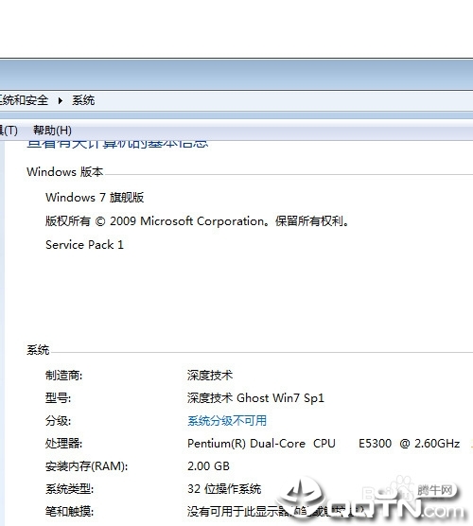Click the Windows 版本 section heading
473x526 pixels.
click(64, 172)
